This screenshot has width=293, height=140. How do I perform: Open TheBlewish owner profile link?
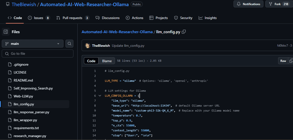coord(24,5)
